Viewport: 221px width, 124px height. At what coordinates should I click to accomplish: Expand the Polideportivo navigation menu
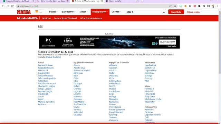click(100, 12)
